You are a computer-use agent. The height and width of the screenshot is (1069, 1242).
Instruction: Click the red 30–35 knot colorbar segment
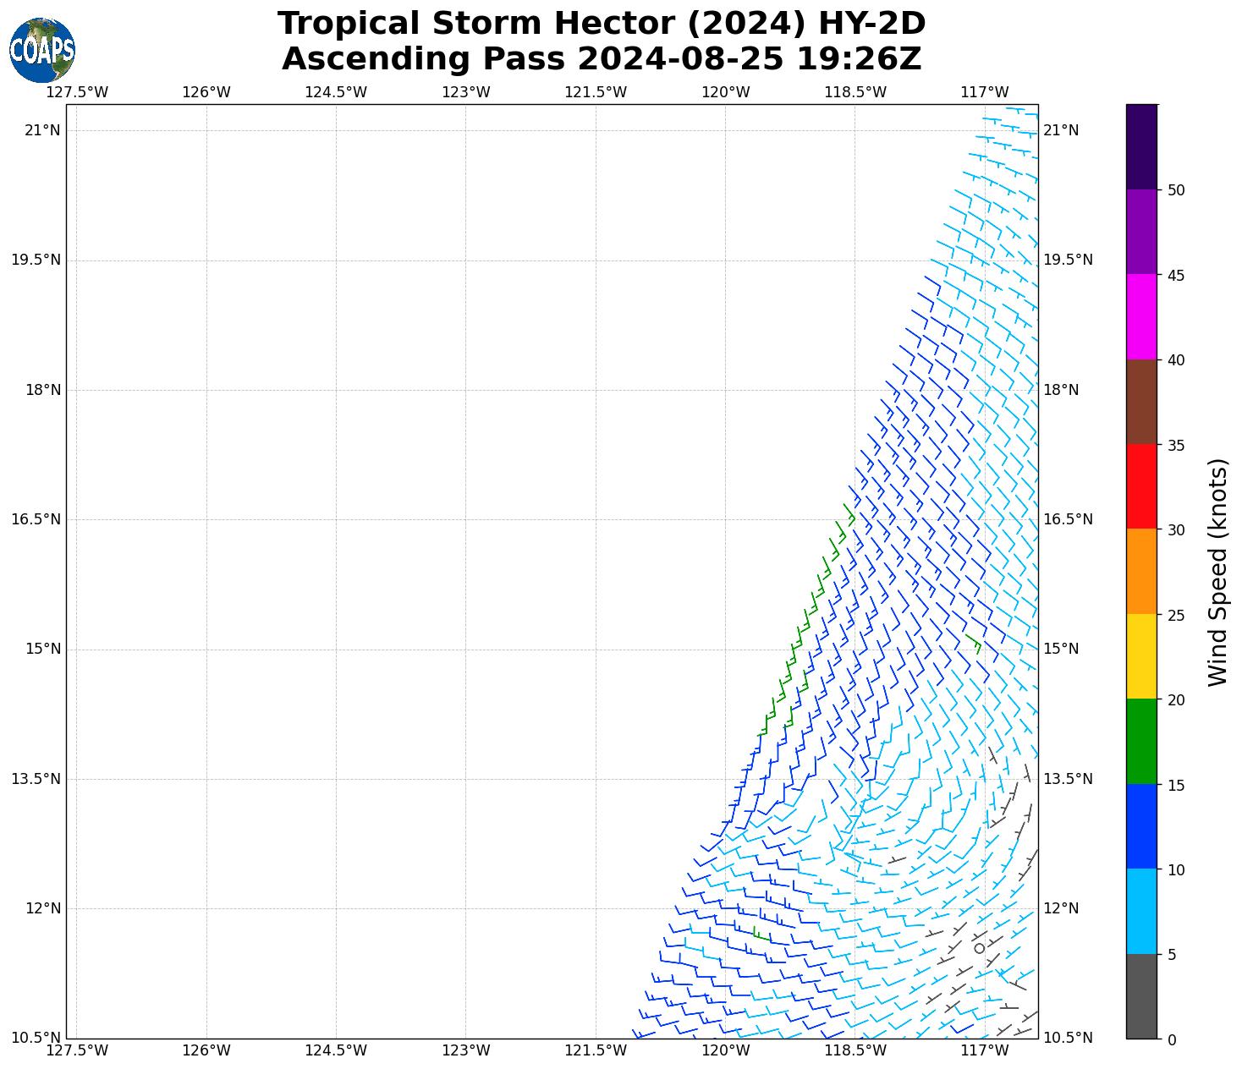click(x=1141, y=486)
